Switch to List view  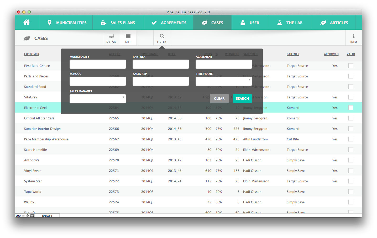tap(128, 38)
